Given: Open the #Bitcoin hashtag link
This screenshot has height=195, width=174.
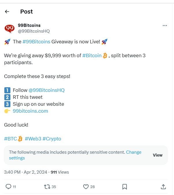Looking at the screenshot, I should point(92,55).
